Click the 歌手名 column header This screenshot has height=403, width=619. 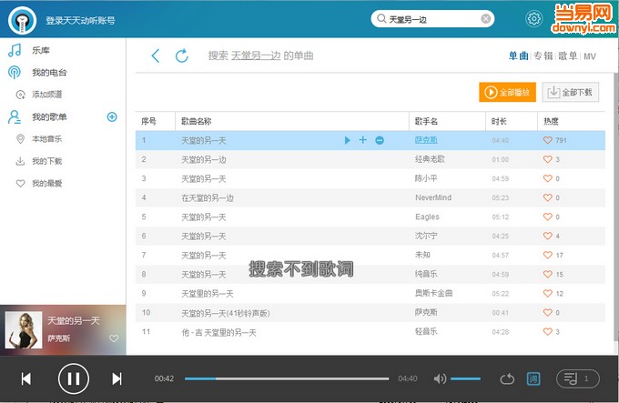[x=426, y=122]
